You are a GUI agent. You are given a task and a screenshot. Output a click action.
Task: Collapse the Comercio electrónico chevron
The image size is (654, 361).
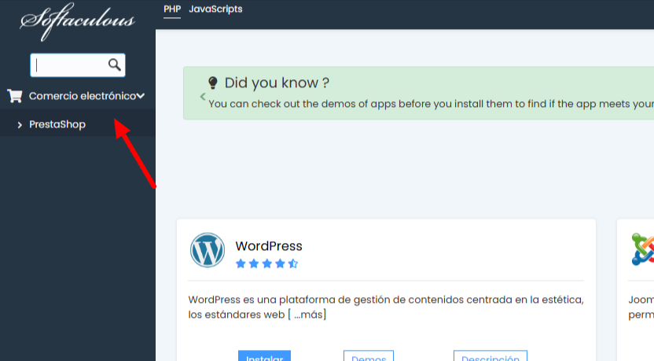[141, 96]
